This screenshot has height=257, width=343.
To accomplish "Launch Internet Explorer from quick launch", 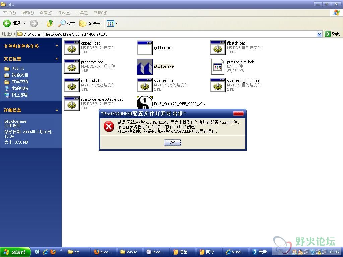I will 45,252.
